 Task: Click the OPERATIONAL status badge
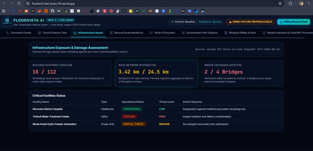coord(132,109)
